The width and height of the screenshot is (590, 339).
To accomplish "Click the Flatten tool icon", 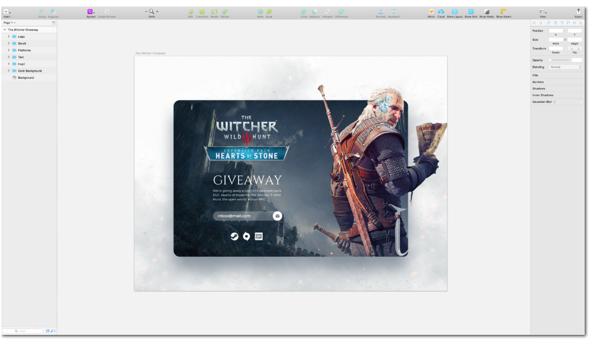I will point(224,12).
